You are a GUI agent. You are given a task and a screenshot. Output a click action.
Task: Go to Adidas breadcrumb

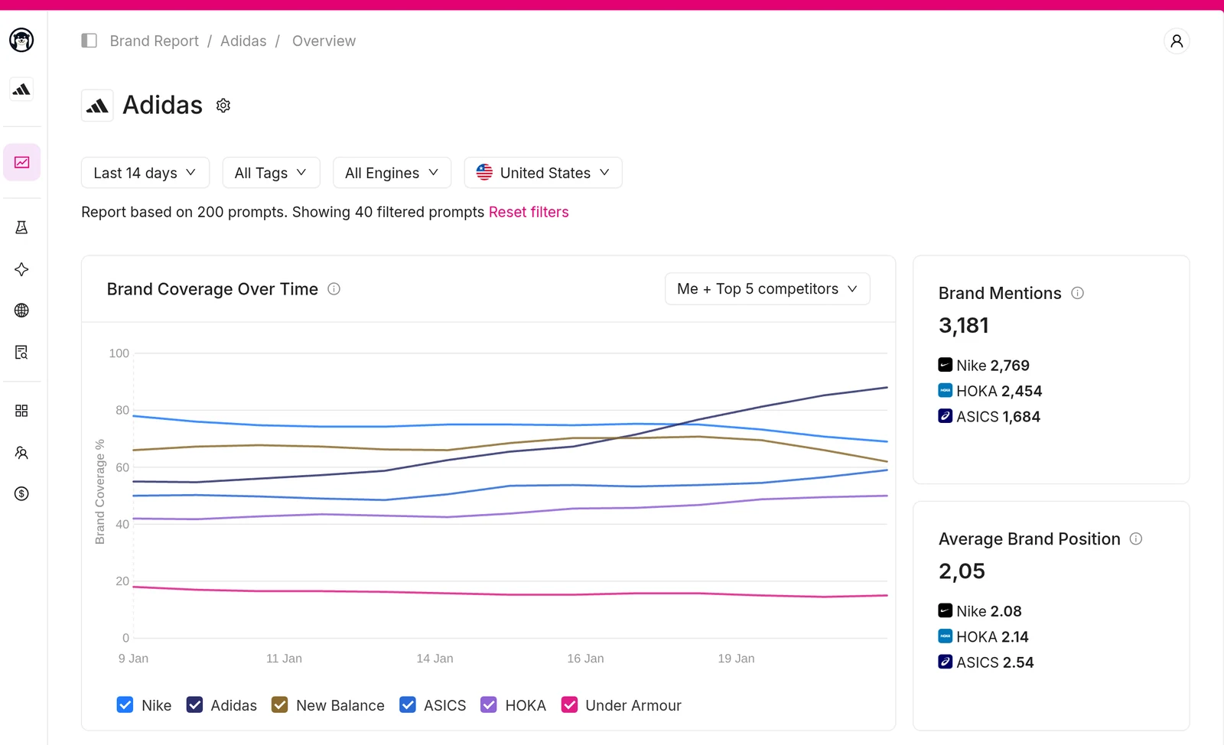(243, 41)
